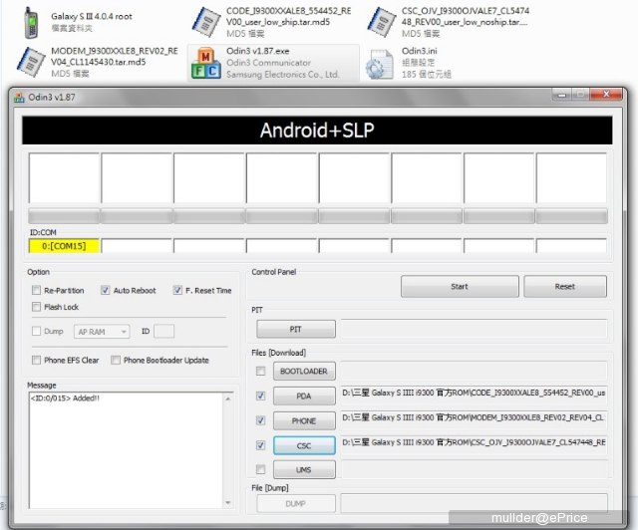Check the UMS file checkbox

(260, 469)
